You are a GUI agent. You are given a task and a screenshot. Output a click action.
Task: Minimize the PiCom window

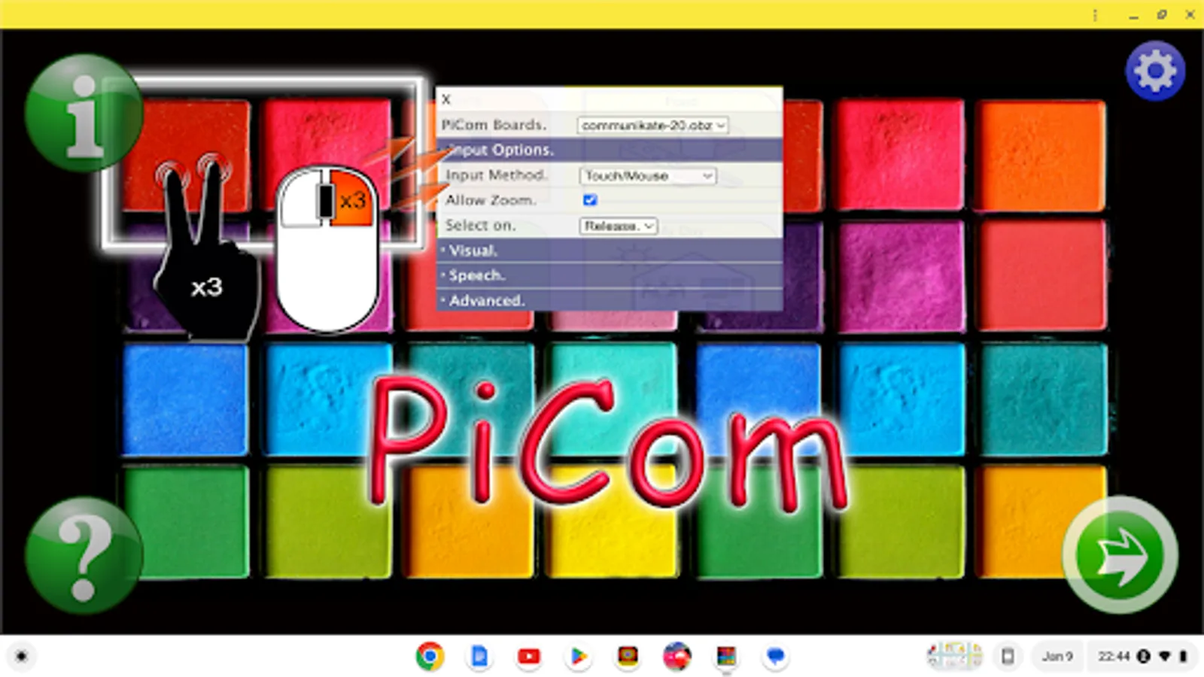point(1133,14)
